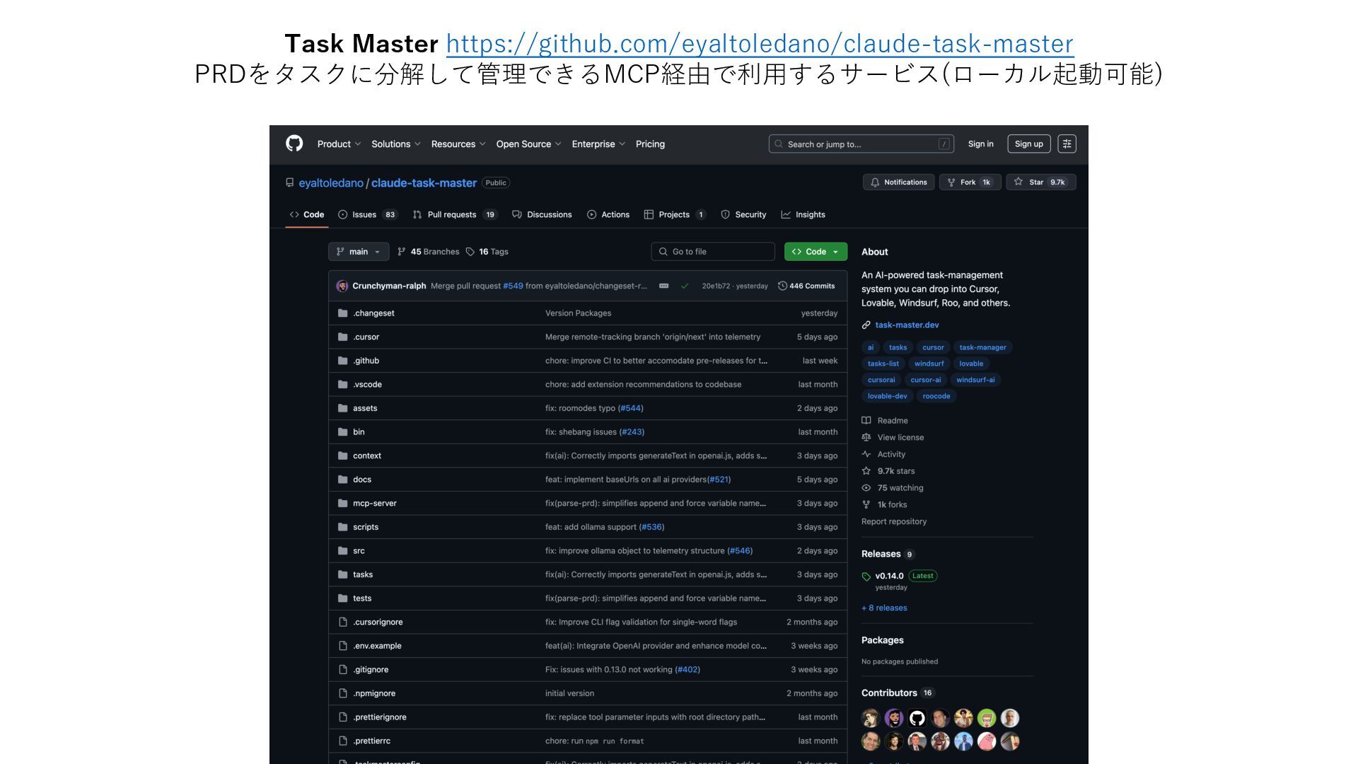The image size is (1358, 764).
Task: Click Sign in link
Action: click(980, 144)
